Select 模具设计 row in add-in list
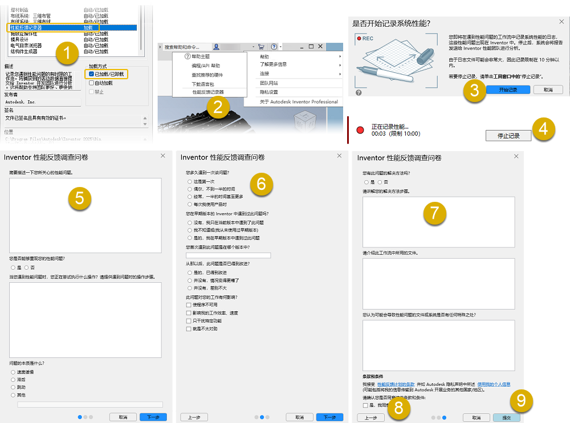The image size is (570, 423). (72, 39)
